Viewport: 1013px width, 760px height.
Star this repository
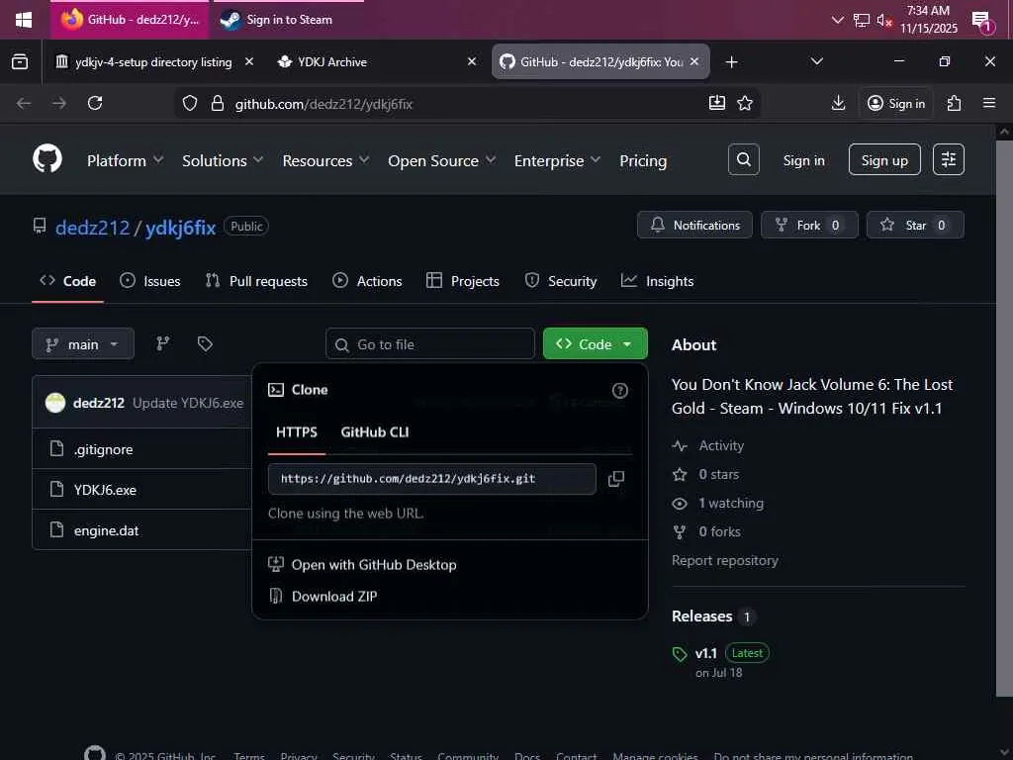(915, 225)
